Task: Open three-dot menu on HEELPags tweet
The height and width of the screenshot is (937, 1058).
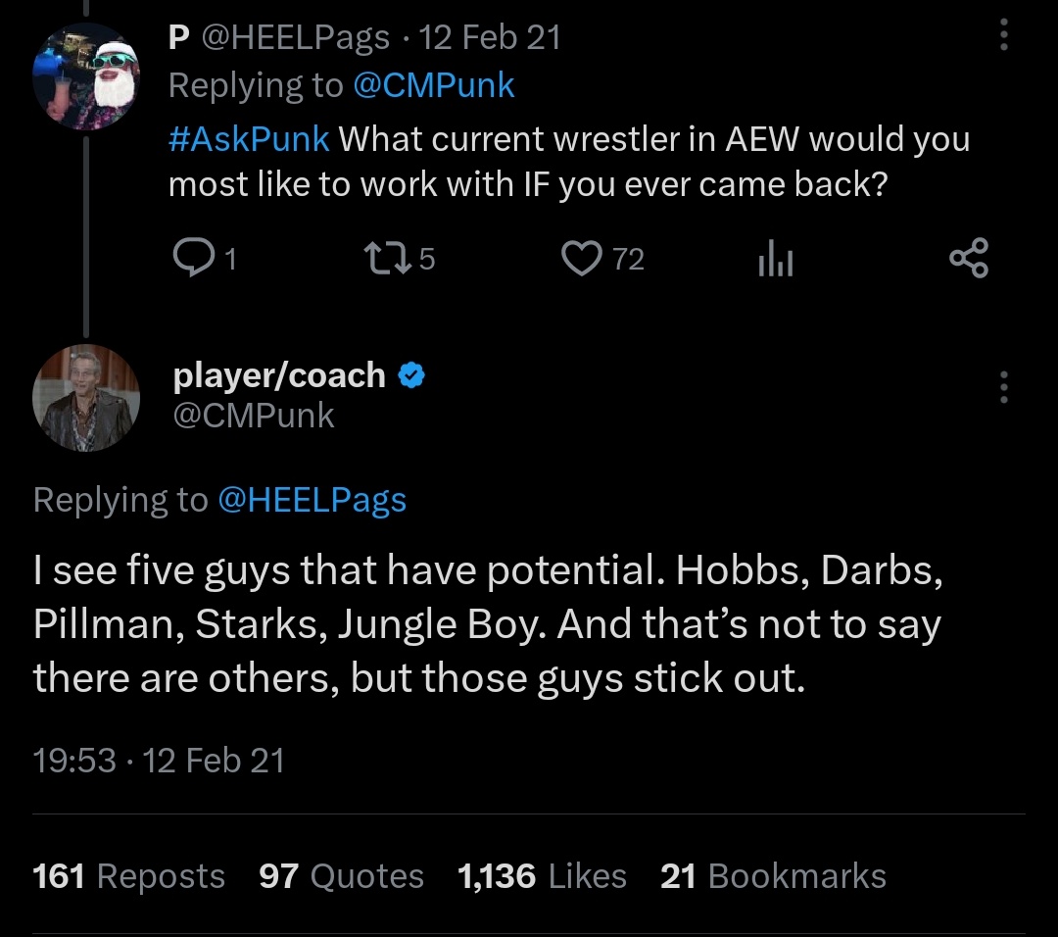Action: (x=1002, y=36)
